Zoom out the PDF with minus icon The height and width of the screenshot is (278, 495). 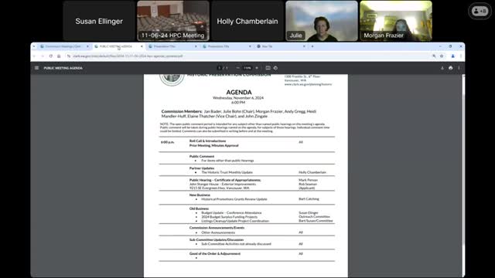(x=238, y=68)
